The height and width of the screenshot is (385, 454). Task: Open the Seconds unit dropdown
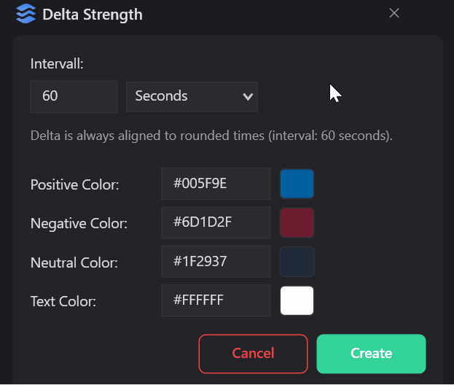point(192,96)
